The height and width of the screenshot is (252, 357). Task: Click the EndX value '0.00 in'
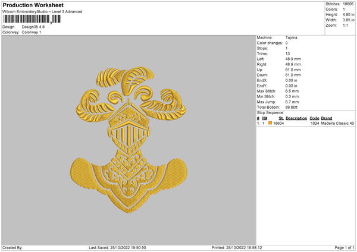(x=291, y=80)
